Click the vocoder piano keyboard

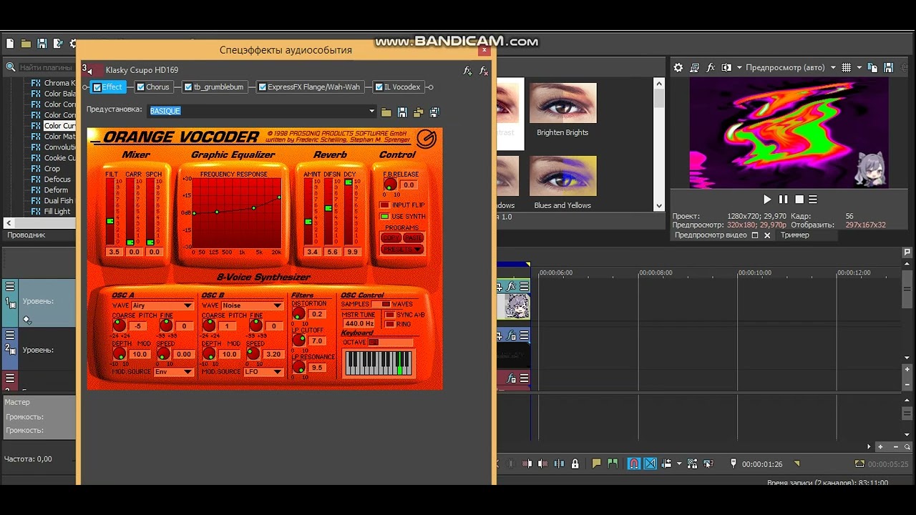coord(379,363)
